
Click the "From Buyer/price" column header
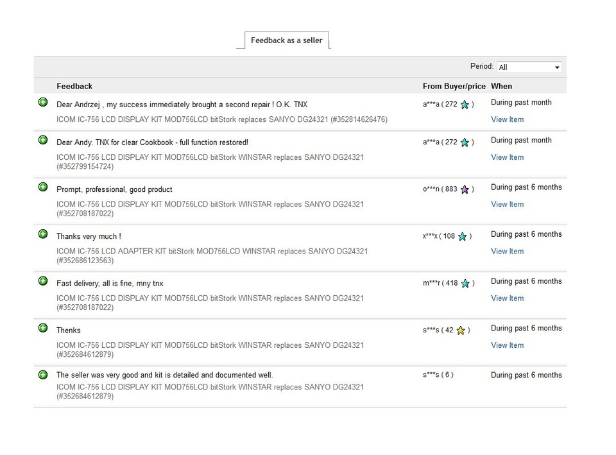click(454, 86)
